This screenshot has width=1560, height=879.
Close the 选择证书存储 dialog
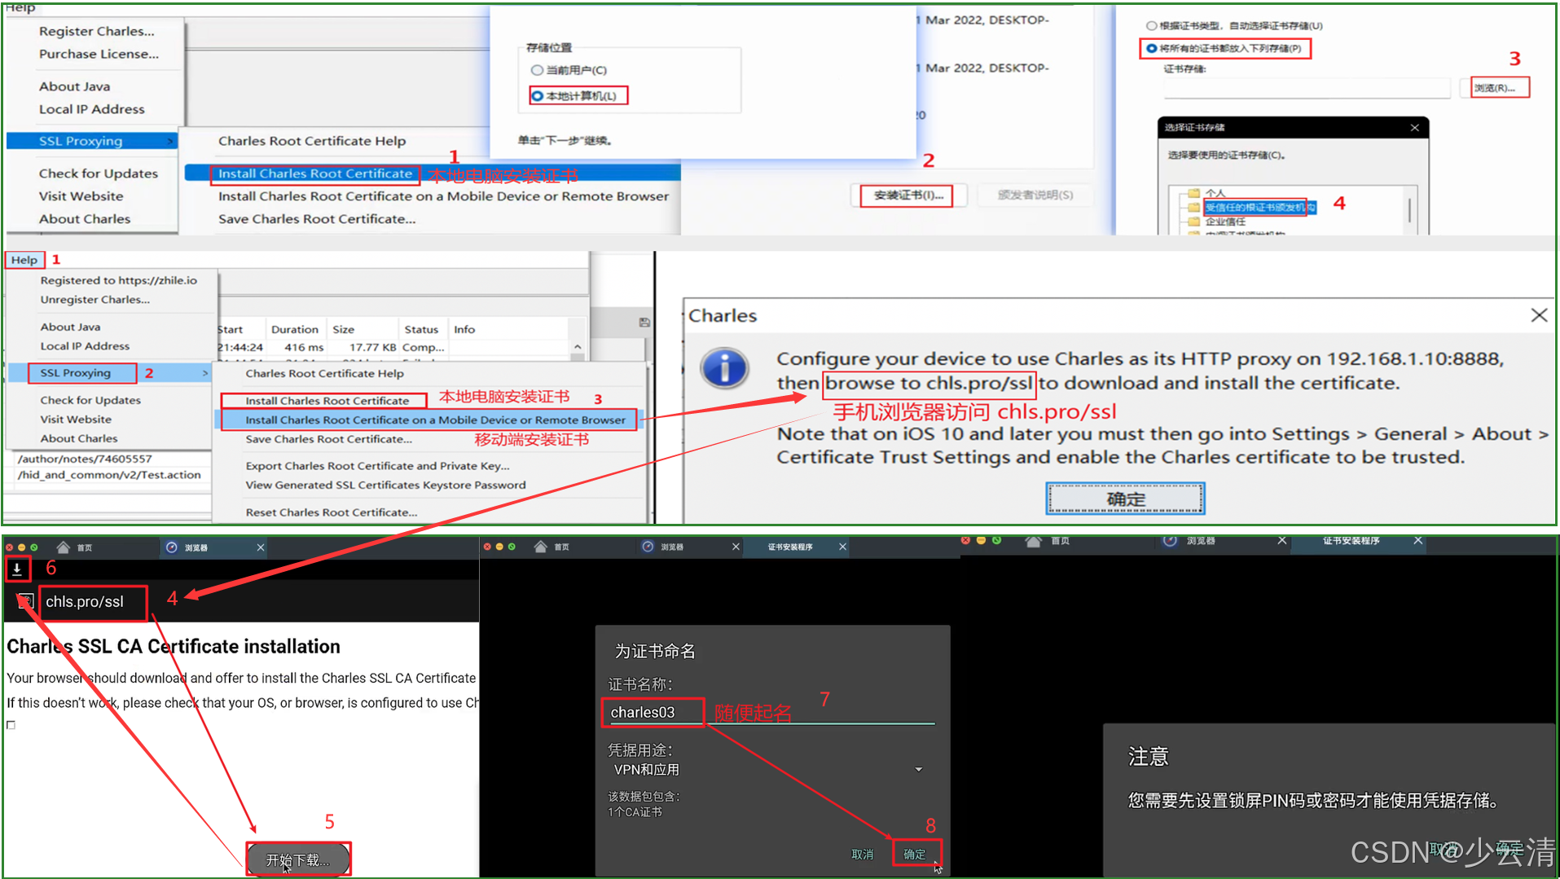(x=1414, y=128)
